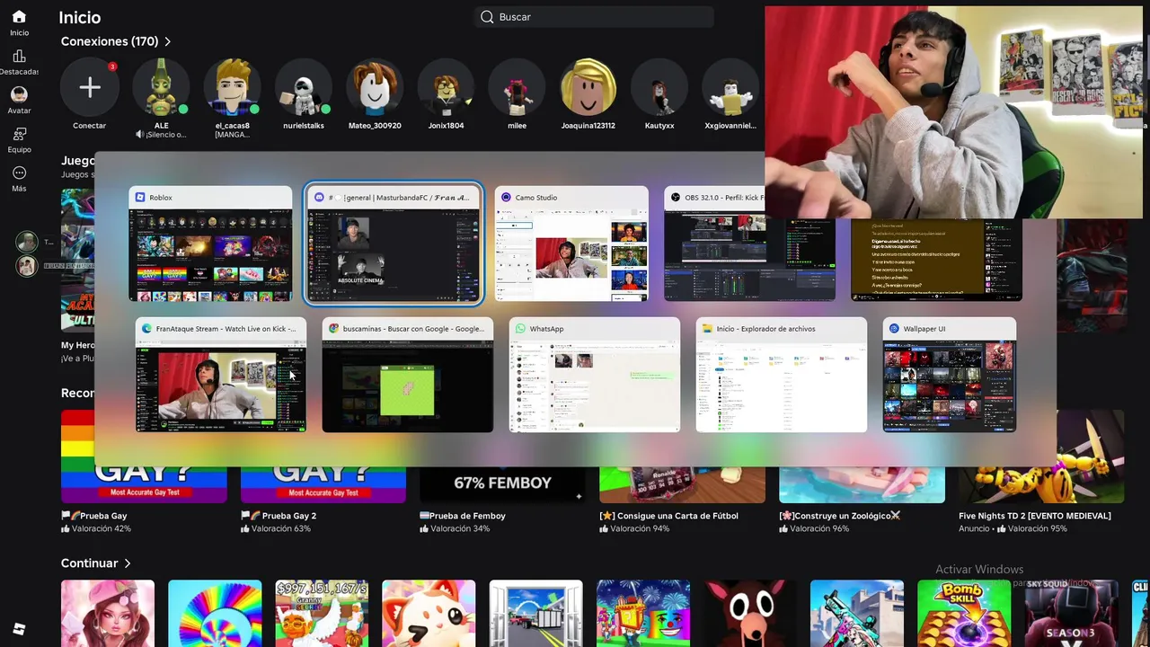This screenshot has width=1150, height=647.
Task: Open Joaquina123112's avatar
Action: 588,87
